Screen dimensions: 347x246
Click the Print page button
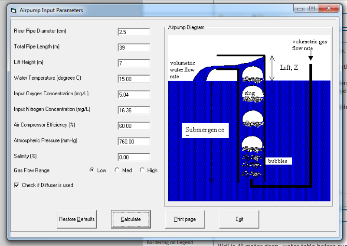coord(185,219)
